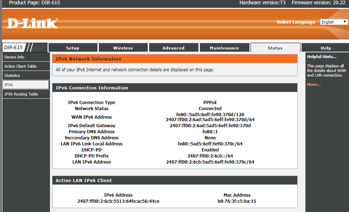
Task: Select the Status tab
Action: click(x=275, y=48)
